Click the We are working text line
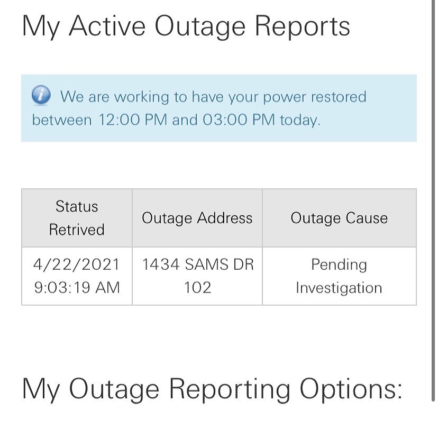This screenshot has height=438, width=438. 213,97
